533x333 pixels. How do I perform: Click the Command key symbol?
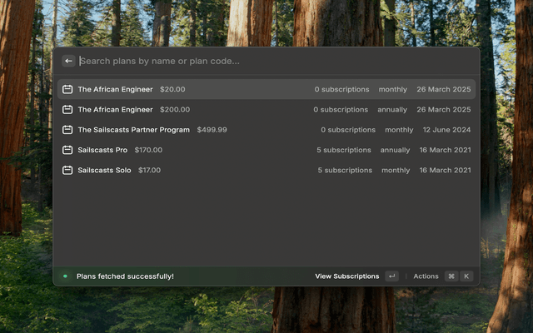451,276
